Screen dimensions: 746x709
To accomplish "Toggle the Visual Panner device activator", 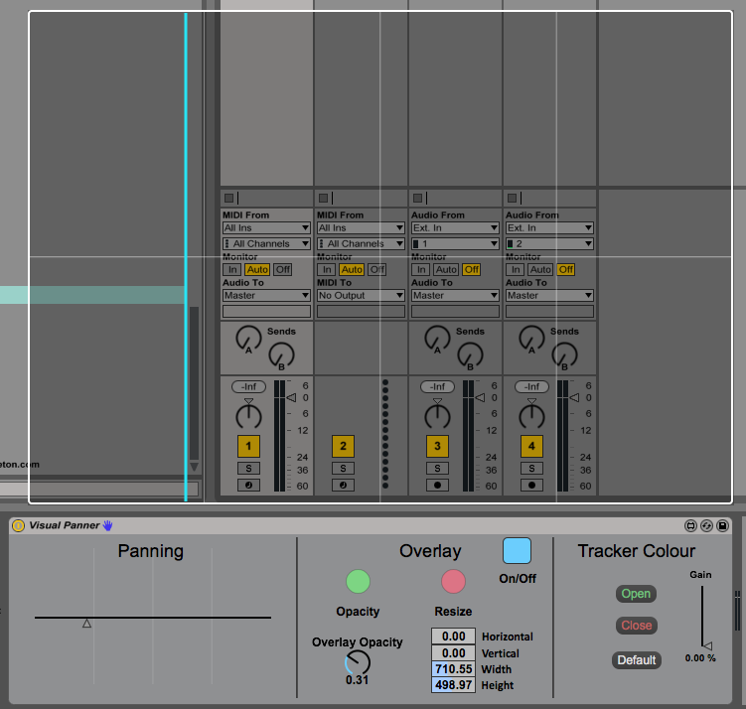I will 18,525.
